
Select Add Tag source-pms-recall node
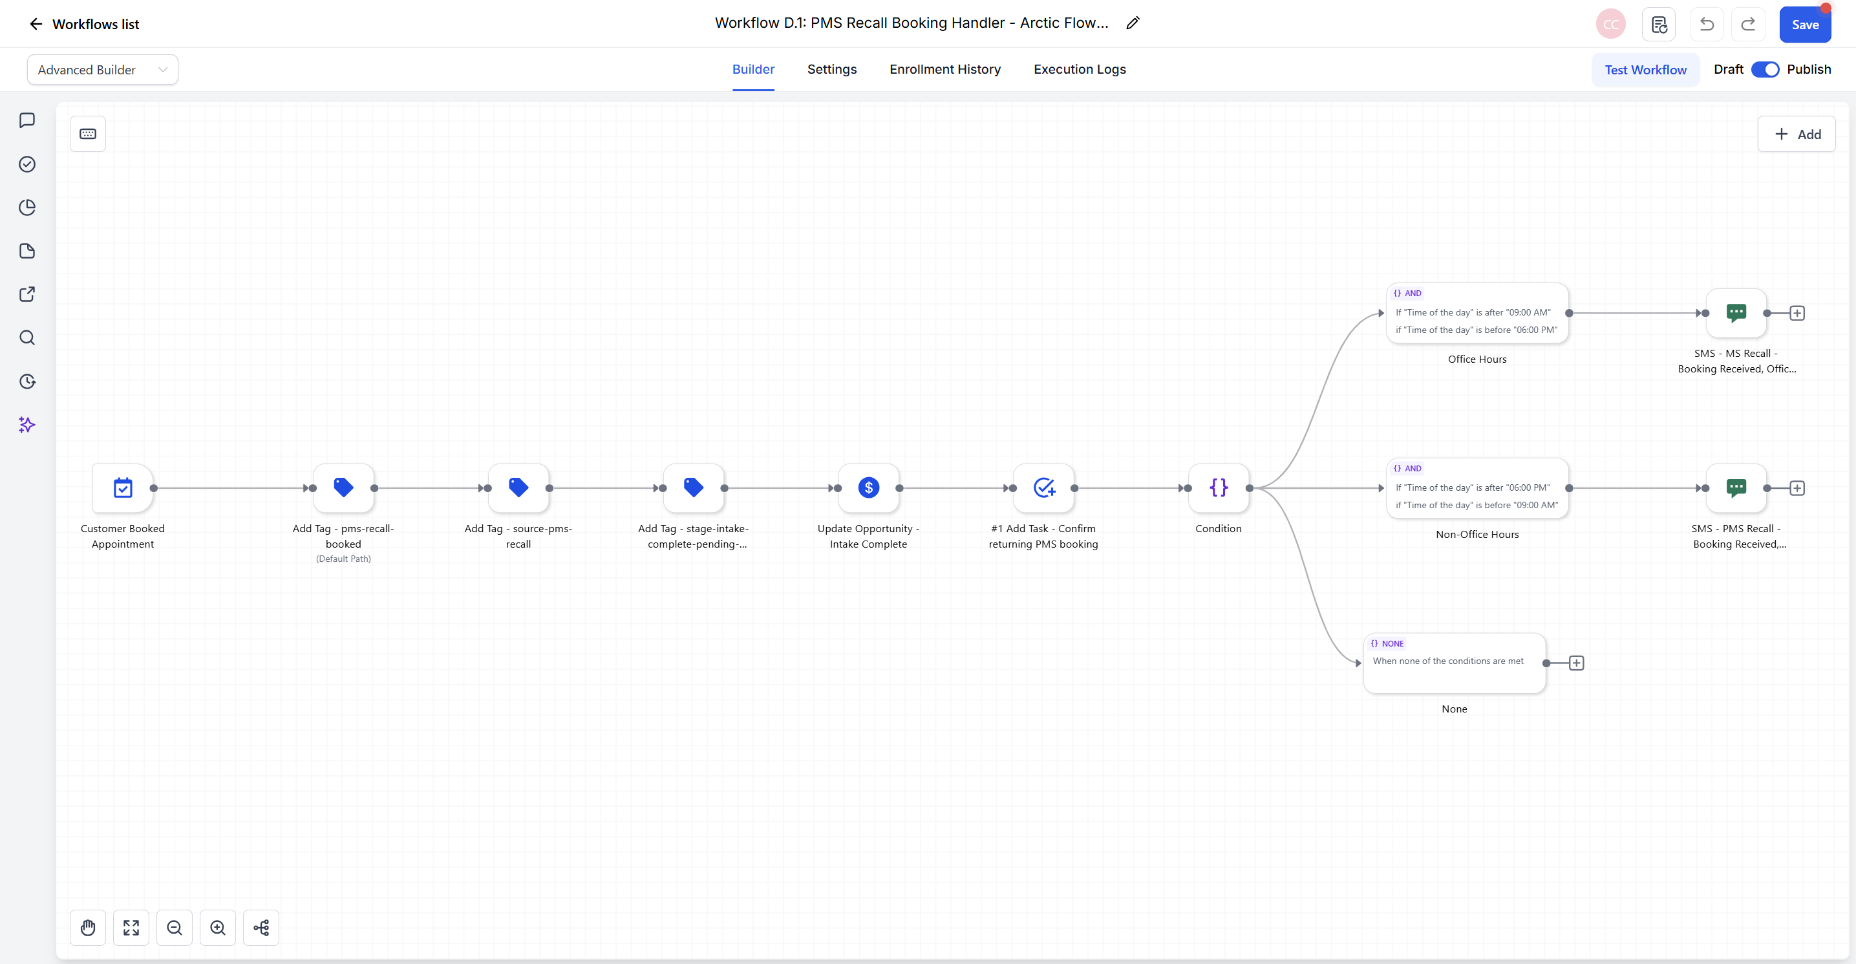tap(518, 487)
